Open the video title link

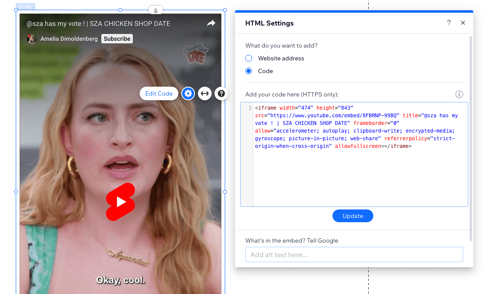pyautogui.click(x=98, y=23)
